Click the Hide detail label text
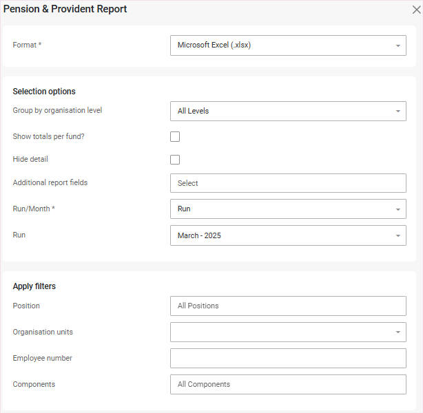The image size is (423, 413). [30, 159]
